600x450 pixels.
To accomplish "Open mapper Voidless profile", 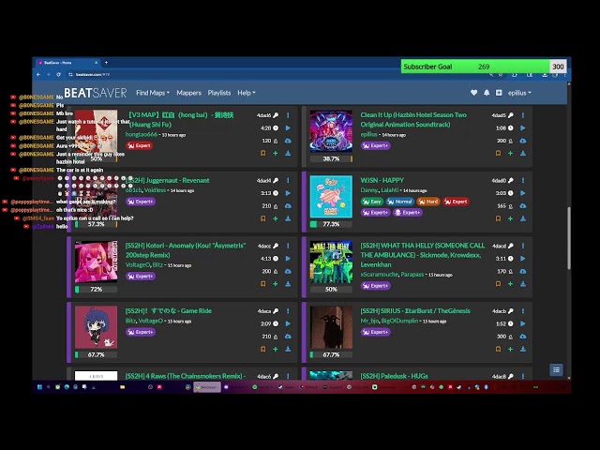I will 155,189.
